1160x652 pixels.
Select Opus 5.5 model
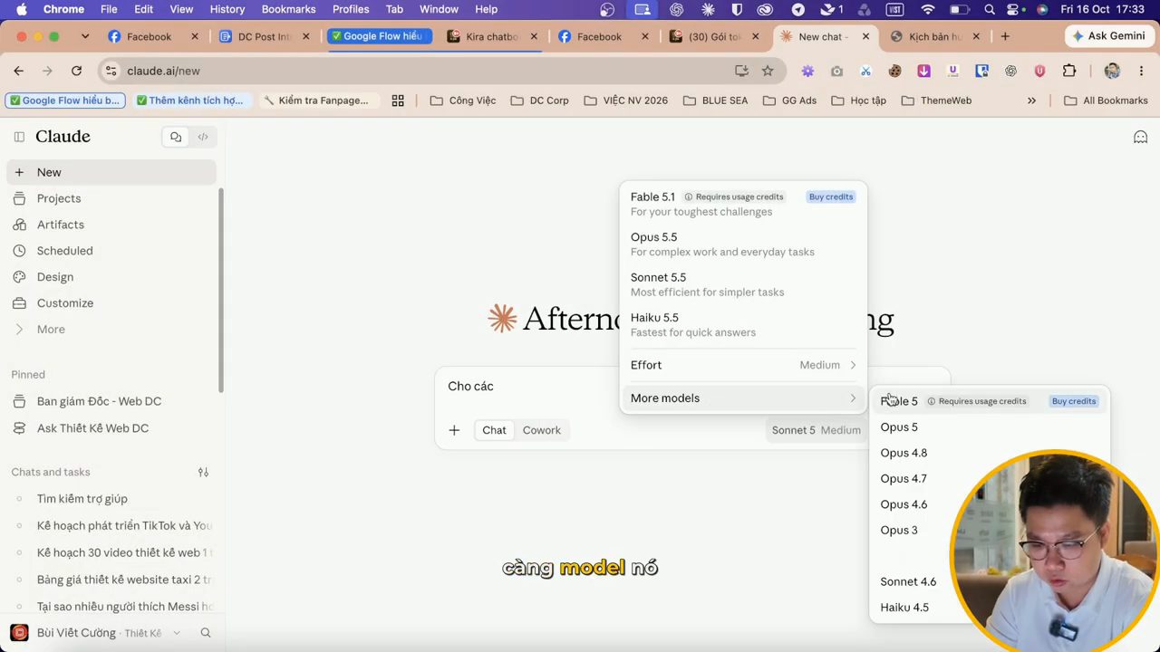coord(743,244)
